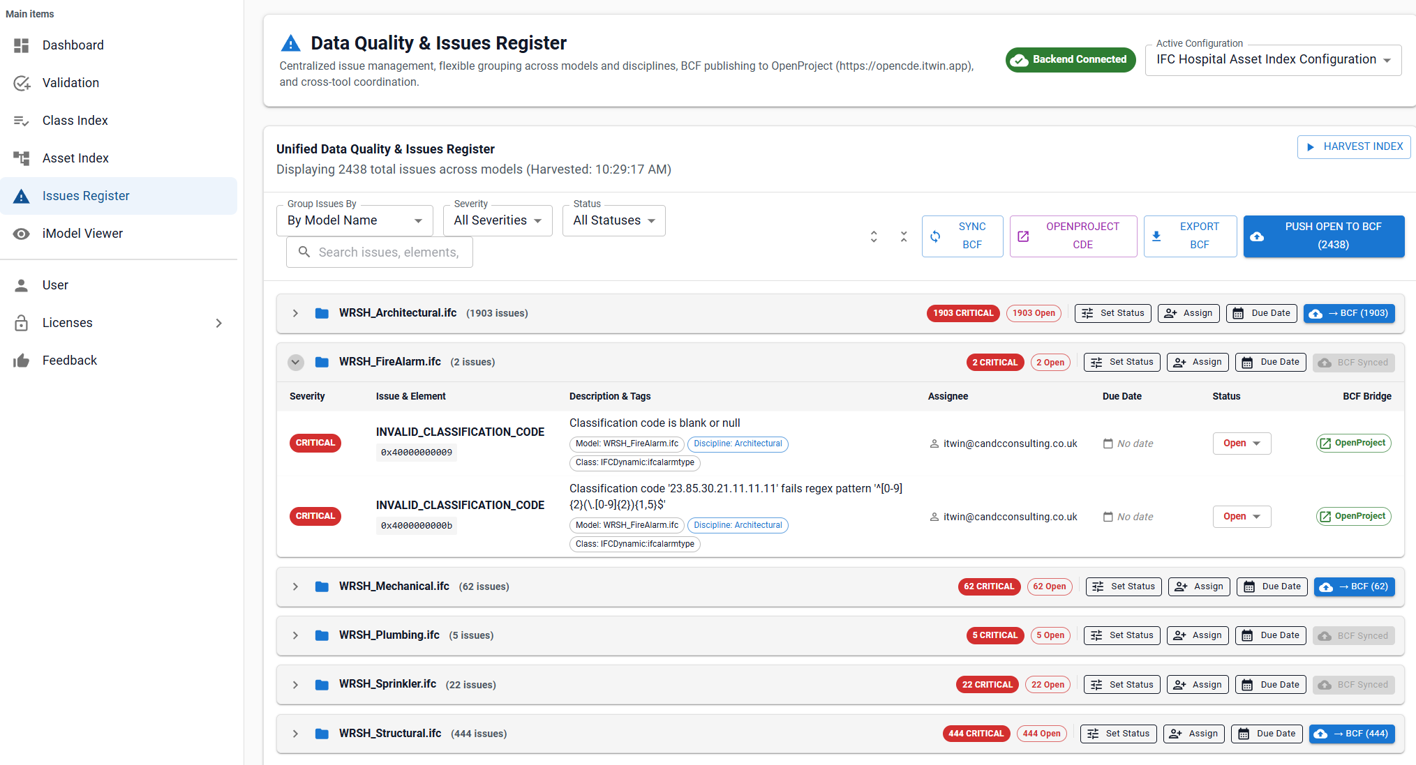Click Due Date for WRSH_Architectural.ifc
The width and height of the screenshot is (1416, 765).
1261,314
